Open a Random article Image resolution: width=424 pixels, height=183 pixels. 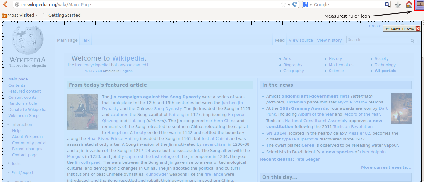[x=22, y=103]
